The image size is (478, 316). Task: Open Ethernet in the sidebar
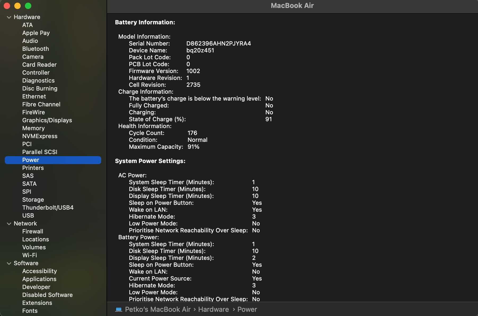click(34, 96)
